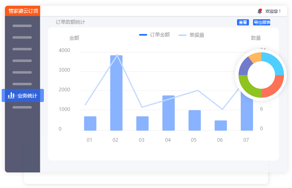Select the topmost placeholder item in the sidebar

click(22, 26)
